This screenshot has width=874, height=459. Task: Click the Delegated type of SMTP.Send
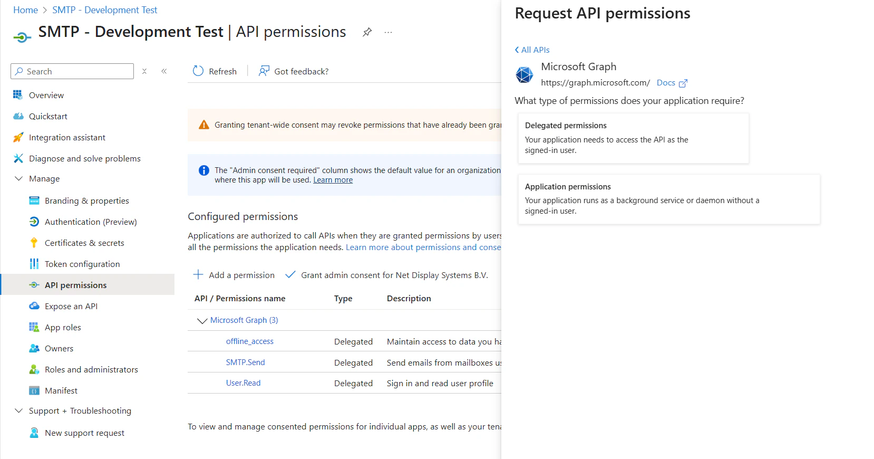[353, 362]
